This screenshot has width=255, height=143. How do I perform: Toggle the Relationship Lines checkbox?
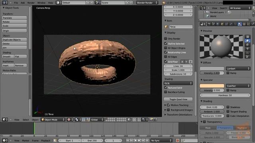[166, 52]
